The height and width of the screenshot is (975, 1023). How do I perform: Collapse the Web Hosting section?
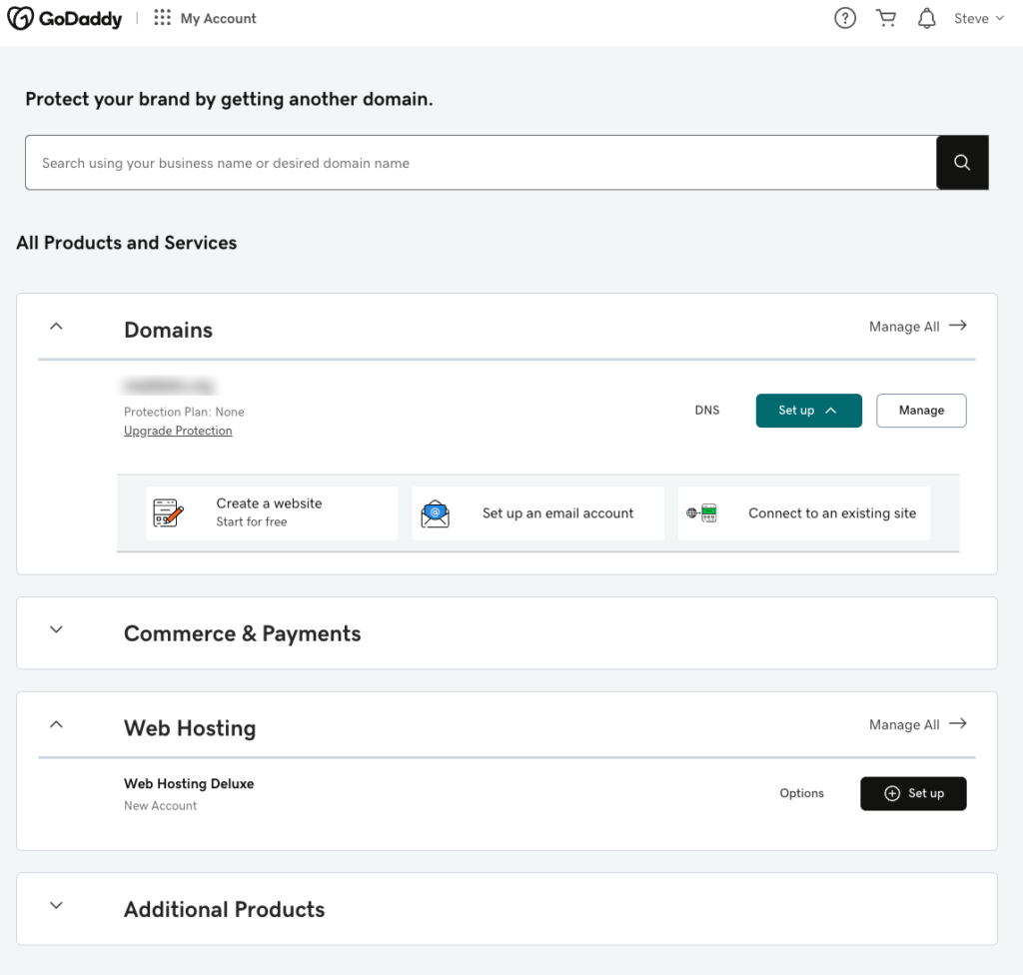click(57, 724)
